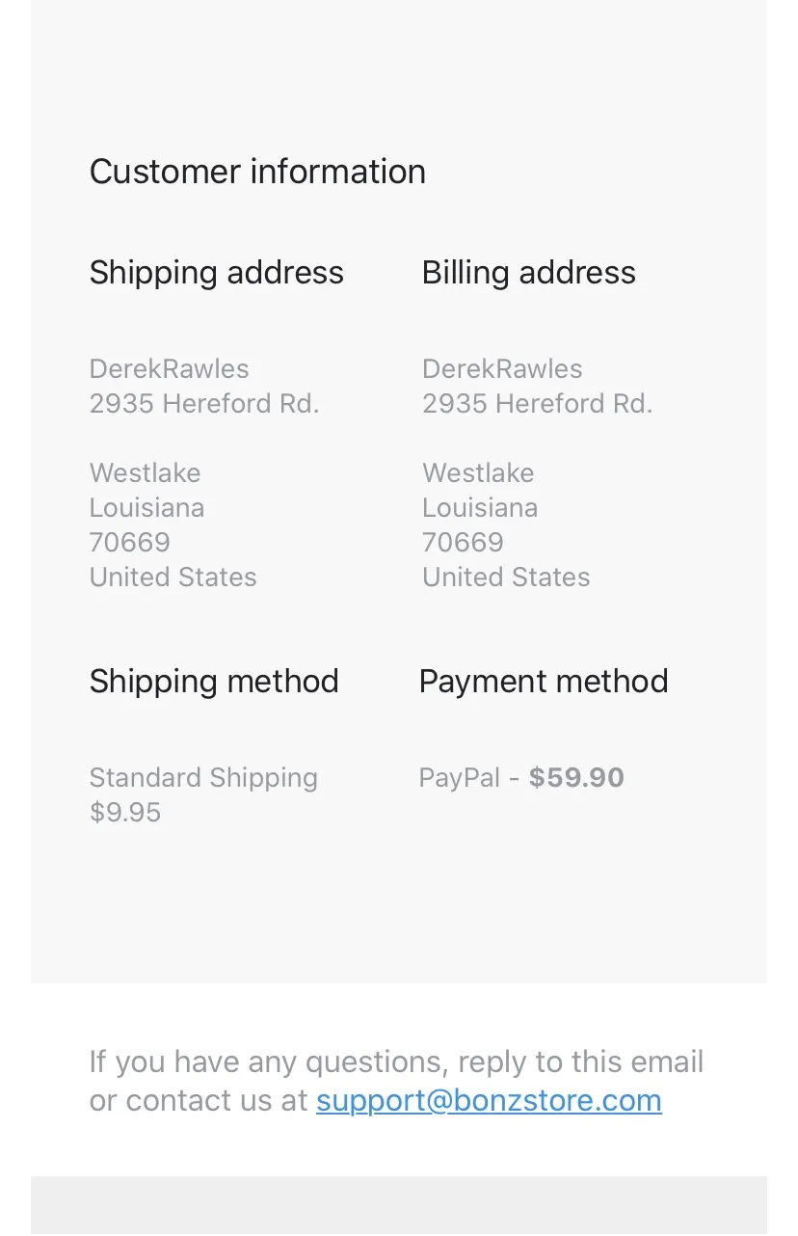Image resolution: width=798 pixels, height=1236 pixels.
Task: Tap shipping street 2935 Hereford Rd.
Action: point(204,404)
